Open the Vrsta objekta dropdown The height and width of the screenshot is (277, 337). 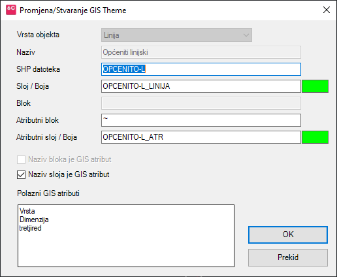click(x=176, y=35)
